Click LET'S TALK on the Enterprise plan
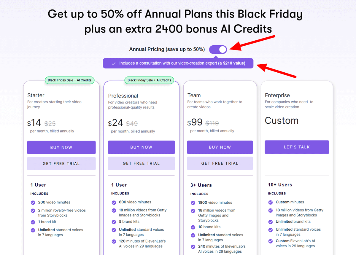This screenshot has height=255, width=356. (x=297, y=147)
